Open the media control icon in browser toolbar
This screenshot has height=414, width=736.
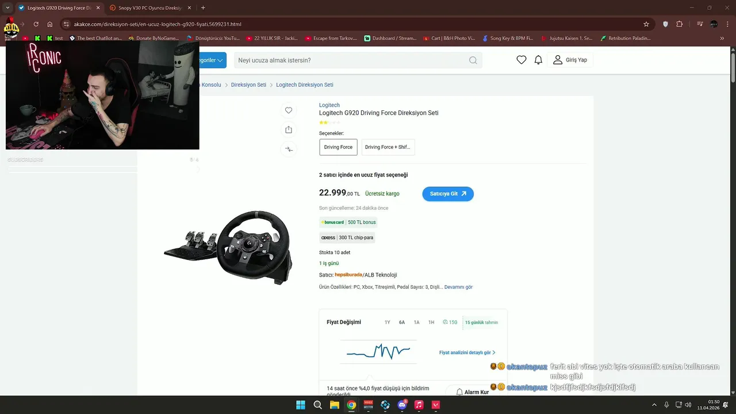[x=700, y=24]
